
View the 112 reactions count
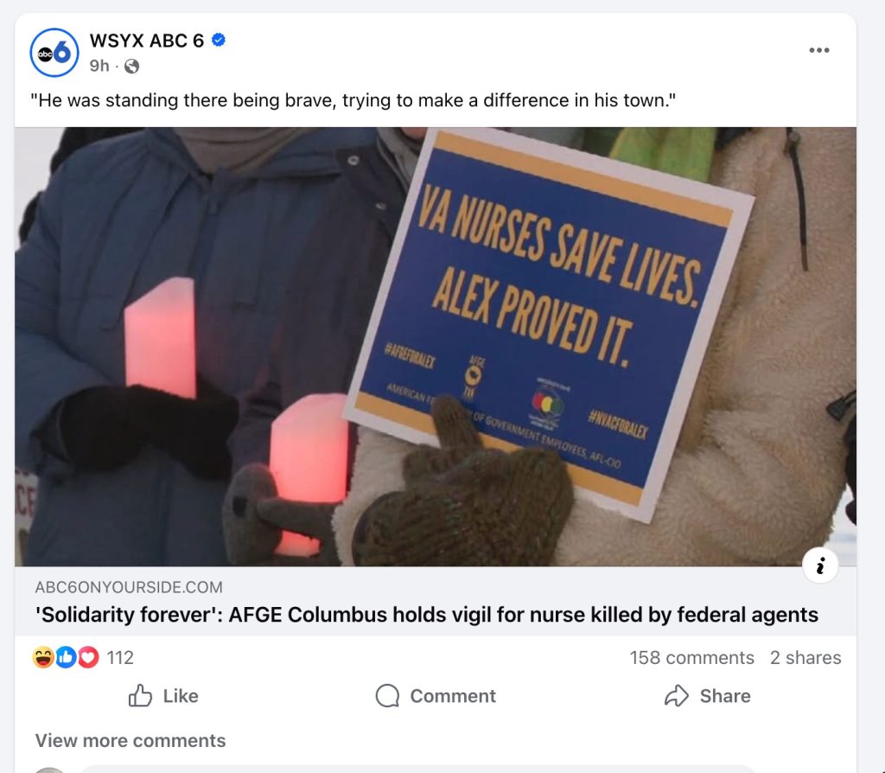120,658
